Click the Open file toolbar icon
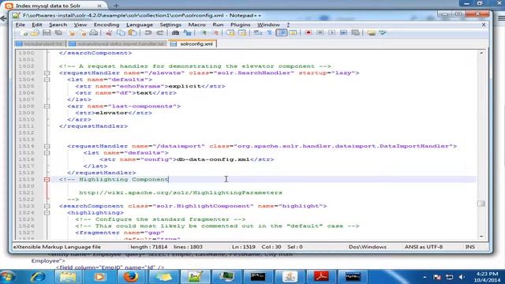 tap(35, 33)
